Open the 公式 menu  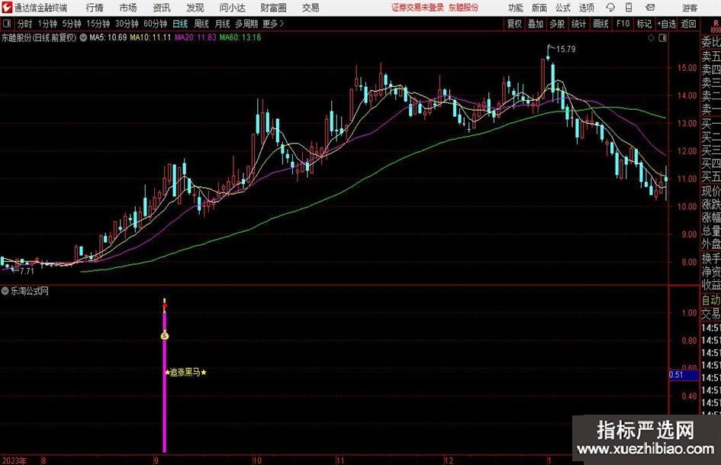[x=562, y=8]
